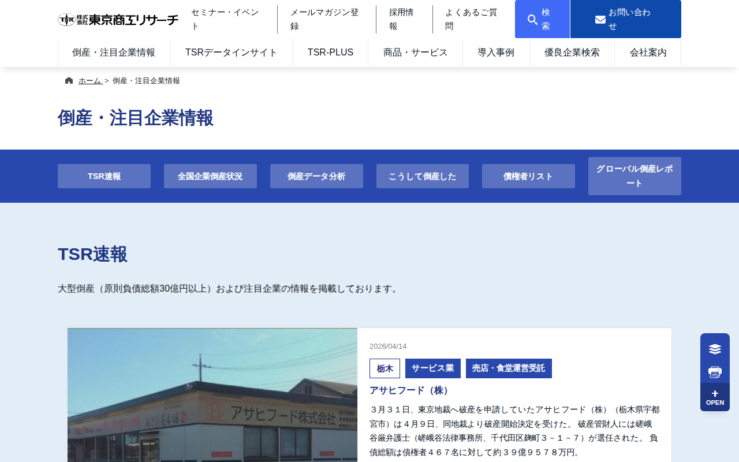
Task: Click the Tokyo Shoko Research logo
Action: tap(118, 20)
